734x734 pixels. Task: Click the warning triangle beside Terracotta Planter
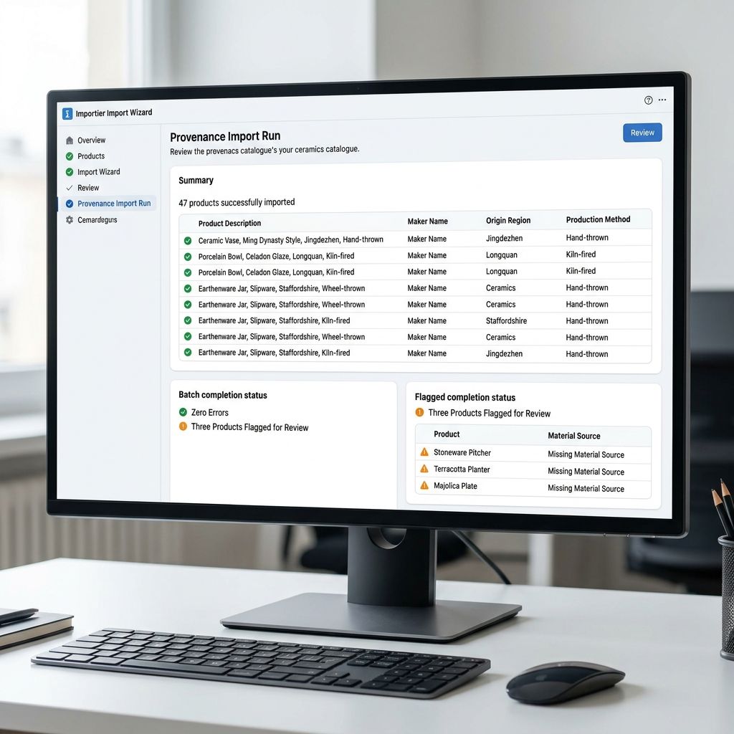click(x=424, y=469)
